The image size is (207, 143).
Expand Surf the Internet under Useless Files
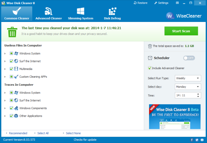pos(5,61)
